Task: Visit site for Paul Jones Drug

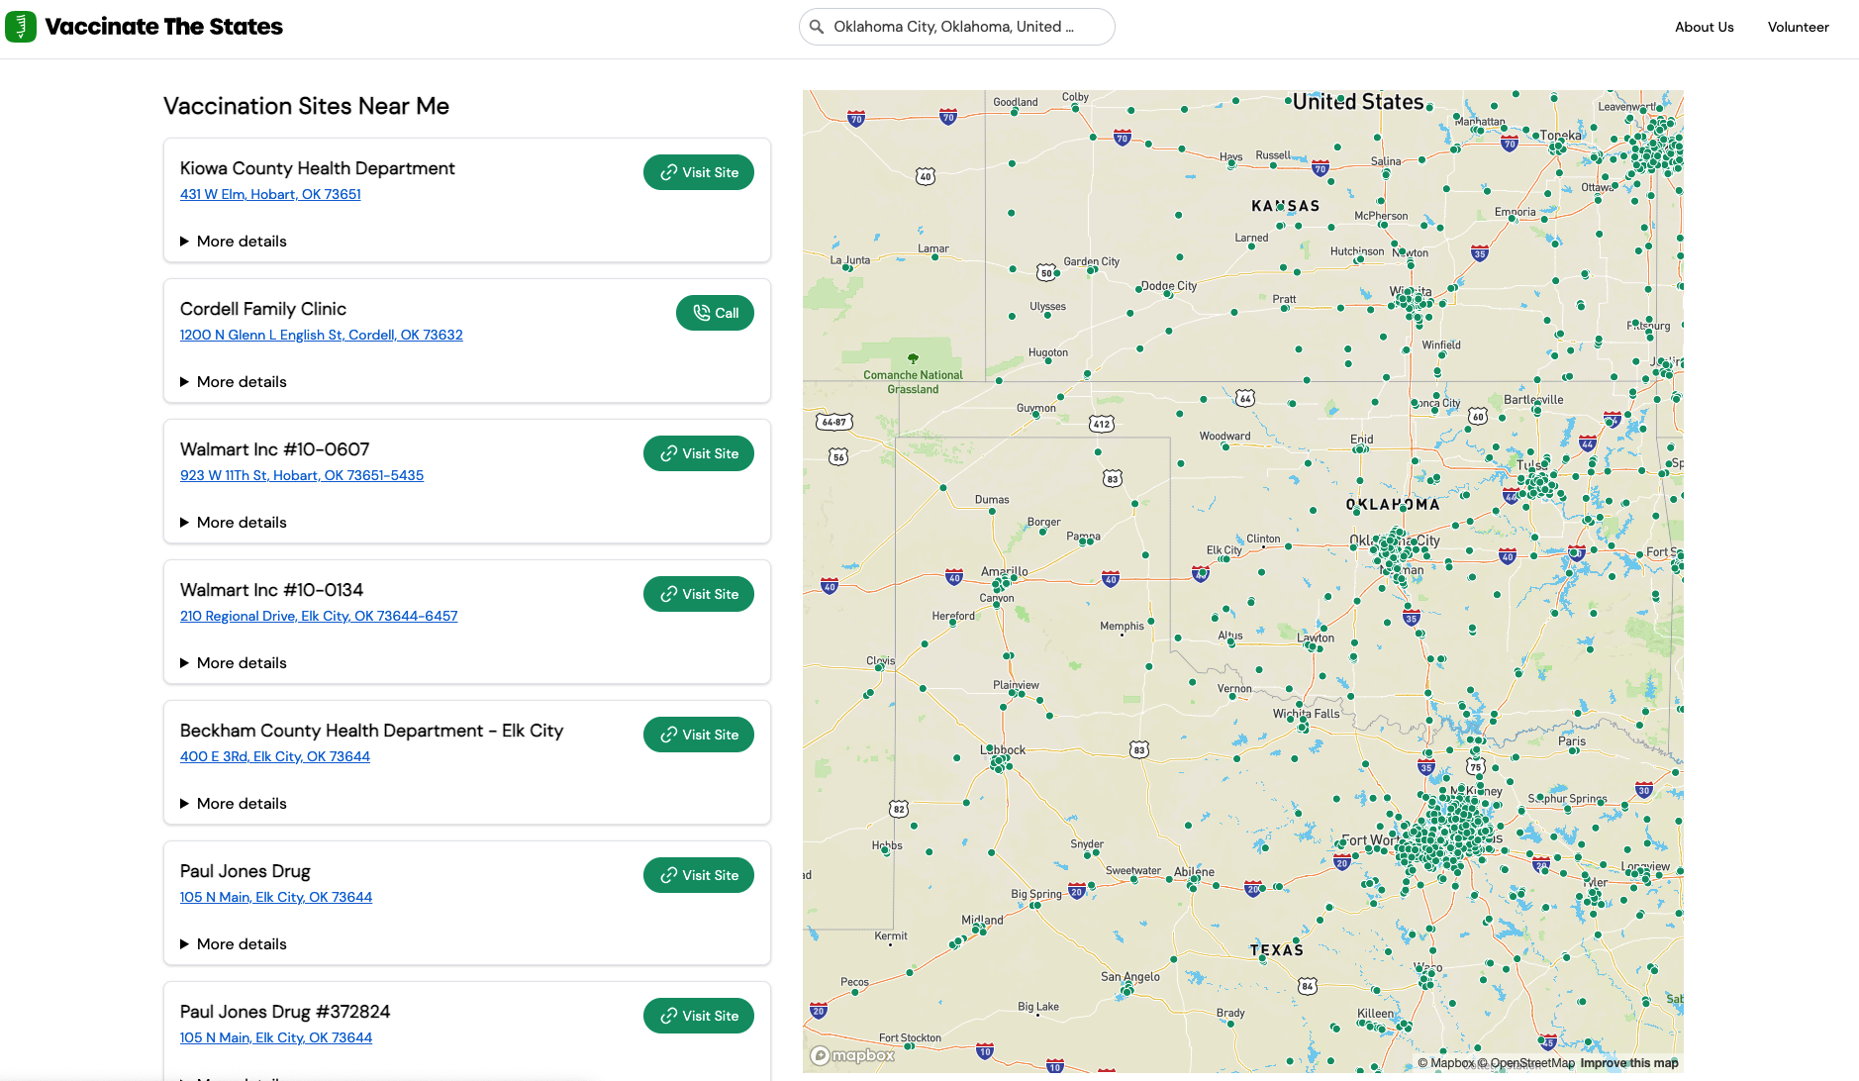Action: pyautogui.click(x=699, y=875)
